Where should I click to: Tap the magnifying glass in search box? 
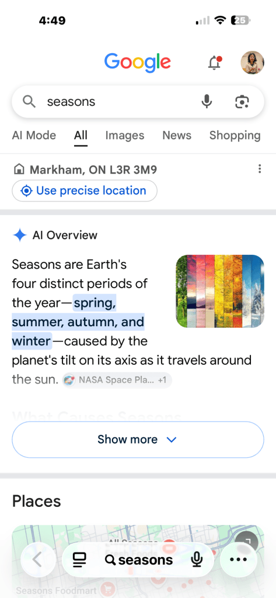[29, 102]
